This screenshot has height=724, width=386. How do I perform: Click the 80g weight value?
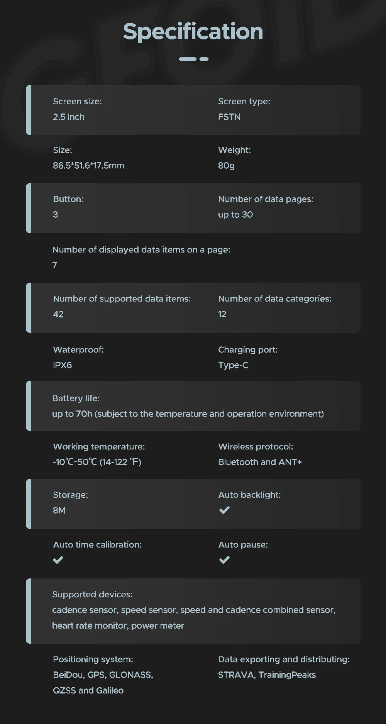[226, 166]
